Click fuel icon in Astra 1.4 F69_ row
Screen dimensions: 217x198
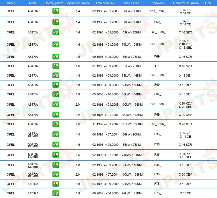coord(55,22)
